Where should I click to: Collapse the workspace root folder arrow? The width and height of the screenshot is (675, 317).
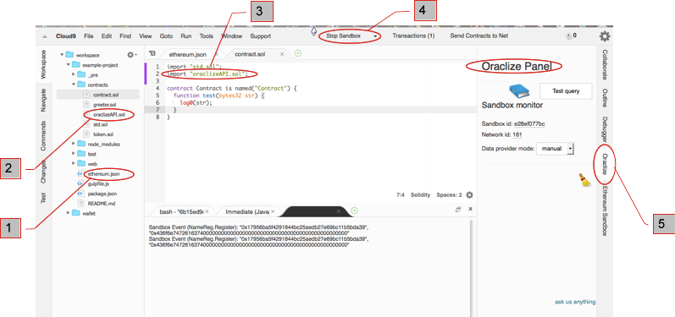[x=62, y=55]
